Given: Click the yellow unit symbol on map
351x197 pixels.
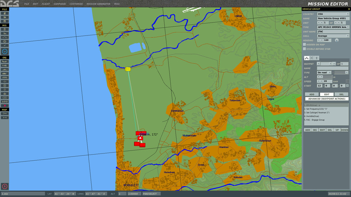Looking at the screenshot, I should point(128,69).
